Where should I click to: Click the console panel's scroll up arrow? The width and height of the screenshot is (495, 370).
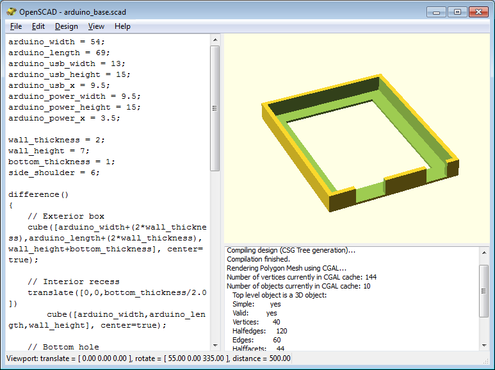coord(485,252)
